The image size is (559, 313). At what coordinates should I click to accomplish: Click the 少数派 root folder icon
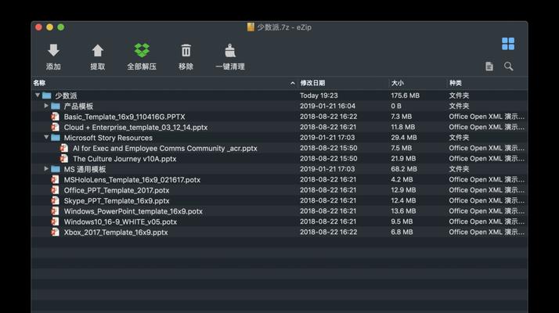[x=47, y=95]
